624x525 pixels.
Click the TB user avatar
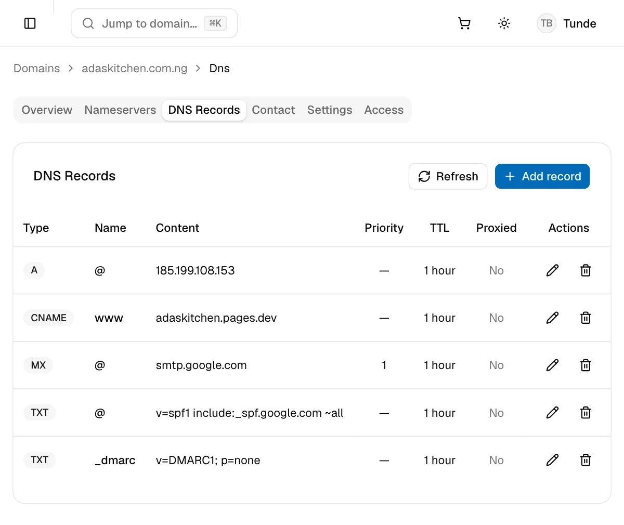point(547,23)
